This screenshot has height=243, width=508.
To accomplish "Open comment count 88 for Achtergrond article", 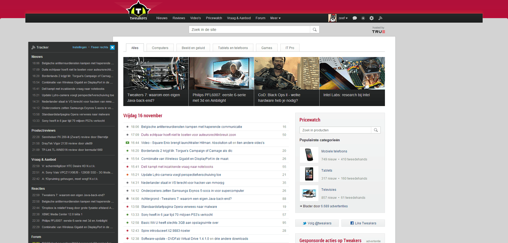I will [284, 199].
